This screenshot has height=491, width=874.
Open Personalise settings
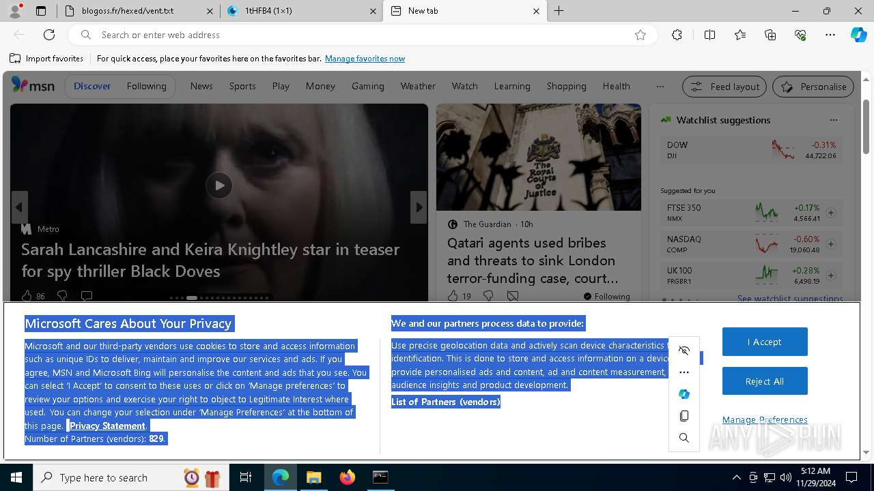pyautogui.click(x=813, y=87)
